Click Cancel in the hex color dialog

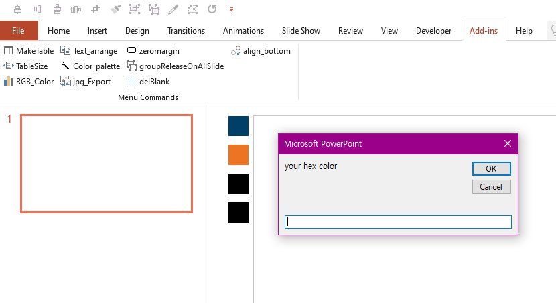[492, 187]
